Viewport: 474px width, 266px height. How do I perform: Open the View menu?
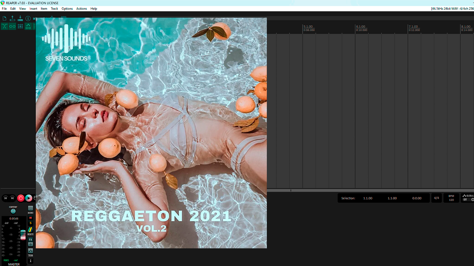tap(23, 9)
